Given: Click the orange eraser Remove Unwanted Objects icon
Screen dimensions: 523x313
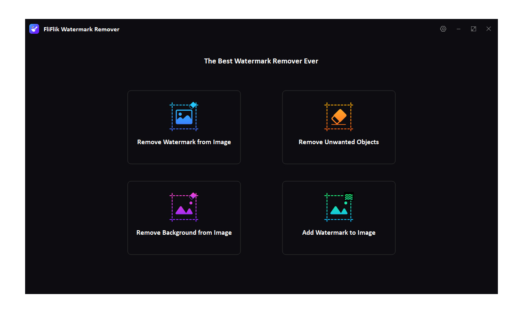Looking at the screenshot, I should tap(339, 117).
